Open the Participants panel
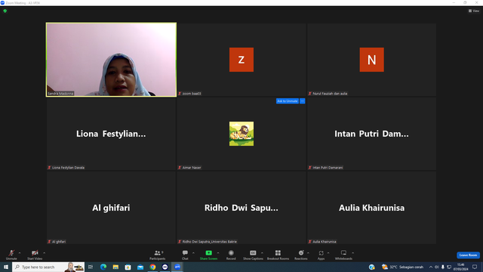 158,255
